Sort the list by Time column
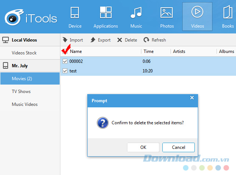The image size is (236, 175). click(x=149, y=51)
